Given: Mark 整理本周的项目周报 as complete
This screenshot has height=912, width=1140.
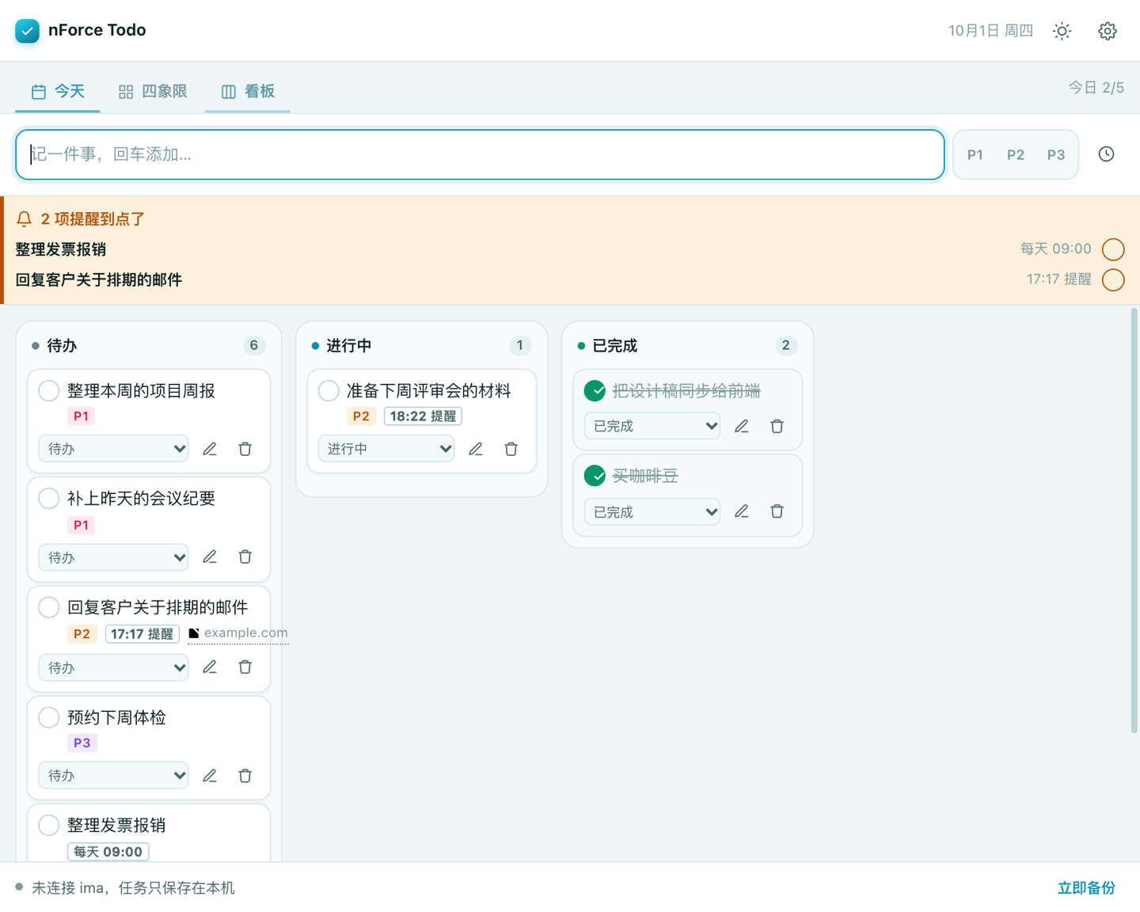Looking at the screenshot, I should click(49, 390).
